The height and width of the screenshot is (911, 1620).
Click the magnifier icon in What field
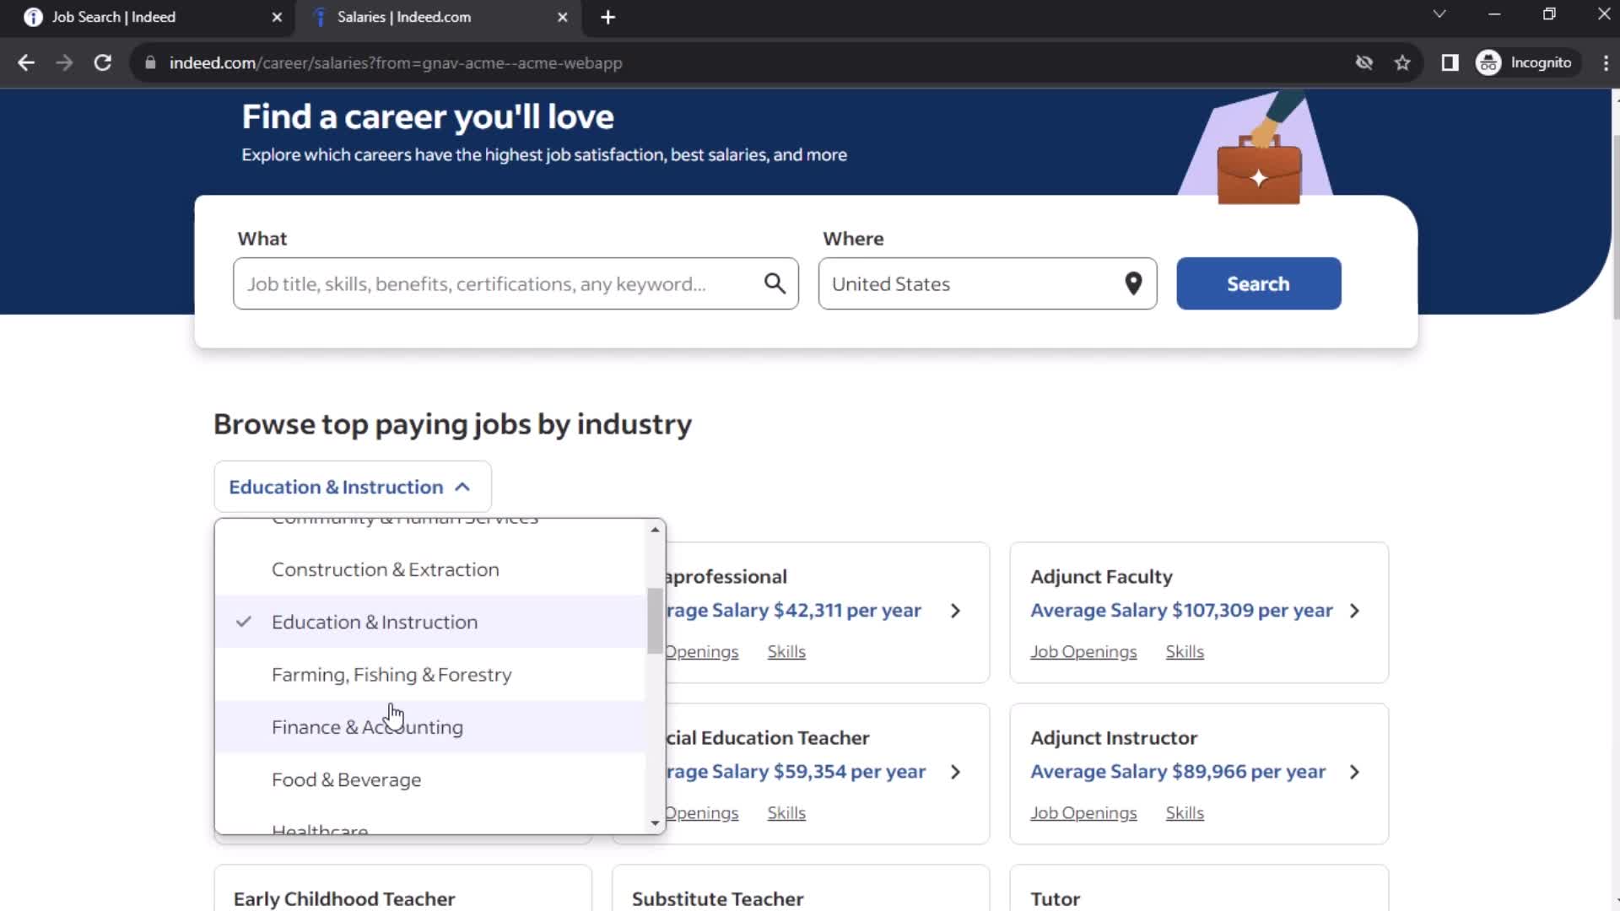pos(775,283)
